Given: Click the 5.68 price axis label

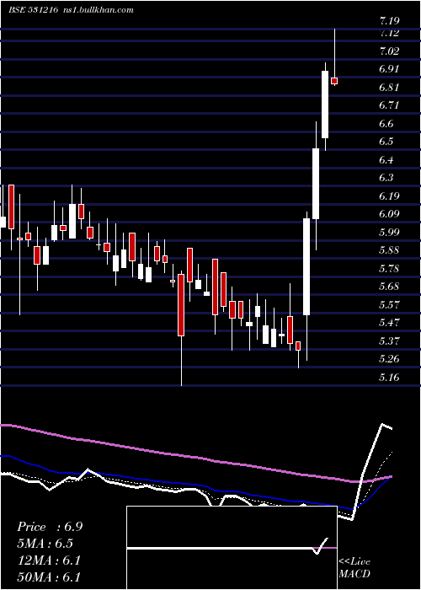Looking at the screenshot, I should pos(389,287).
